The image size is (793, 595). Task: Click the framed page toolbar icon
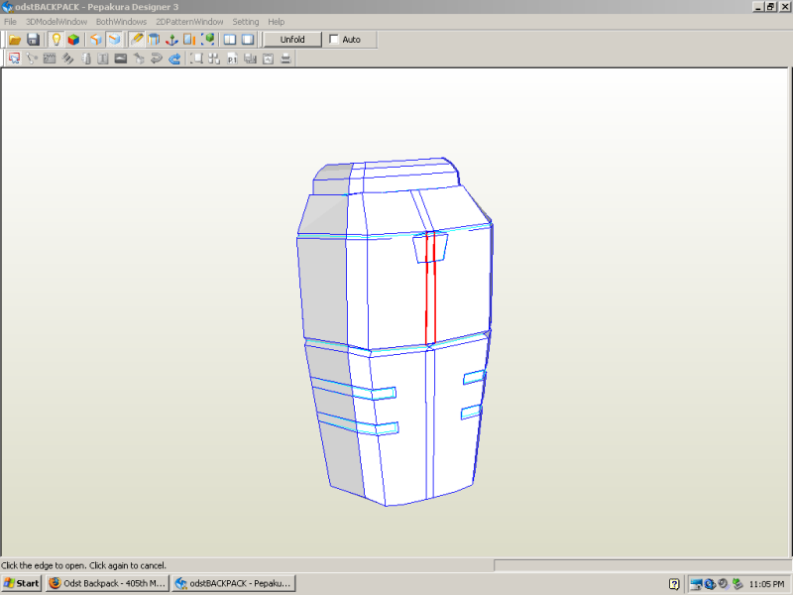[x=268, y=59]
